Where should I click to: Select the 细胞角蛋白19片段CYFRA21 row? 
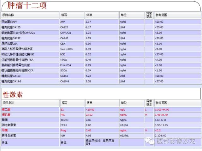[18, 33]
